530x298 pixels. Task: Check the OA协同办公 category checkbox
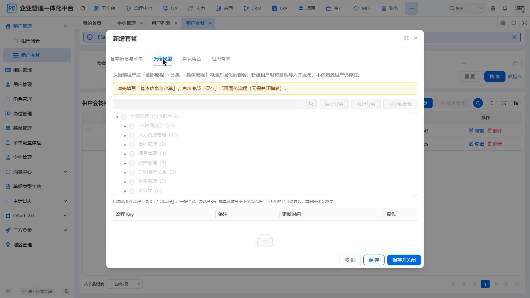pyautogui.click(x=132, y=126)
